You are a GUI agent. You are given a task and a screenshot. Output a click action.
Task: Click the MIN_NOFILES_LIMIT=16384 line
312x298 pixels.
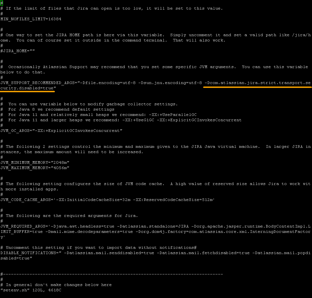coord(31,19)
